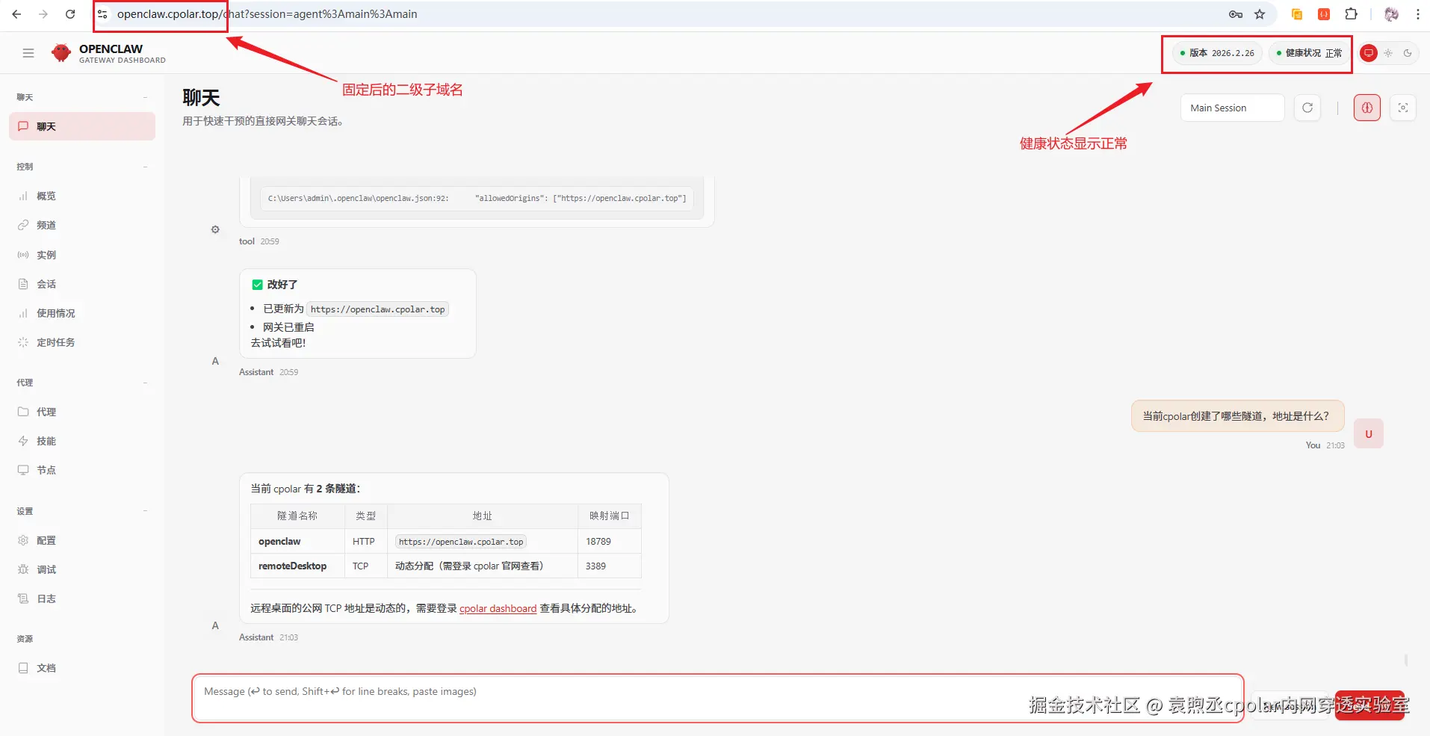Click the allowedOrigins code block line
Image resolution: width=1430 pixels, height=736 pixels.
[477, 198]
